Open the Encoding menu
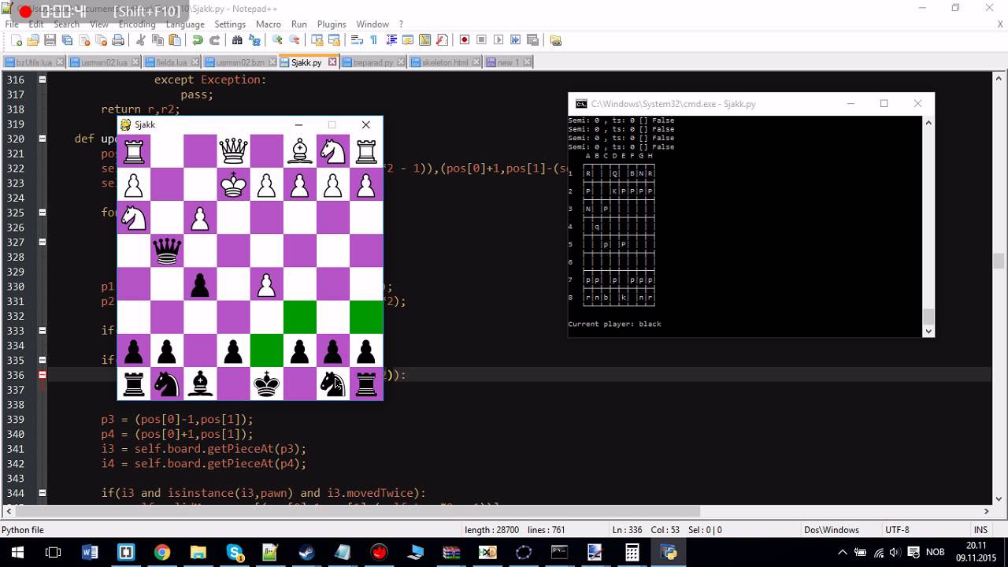The image size is (1008, 567). (137, 24)
